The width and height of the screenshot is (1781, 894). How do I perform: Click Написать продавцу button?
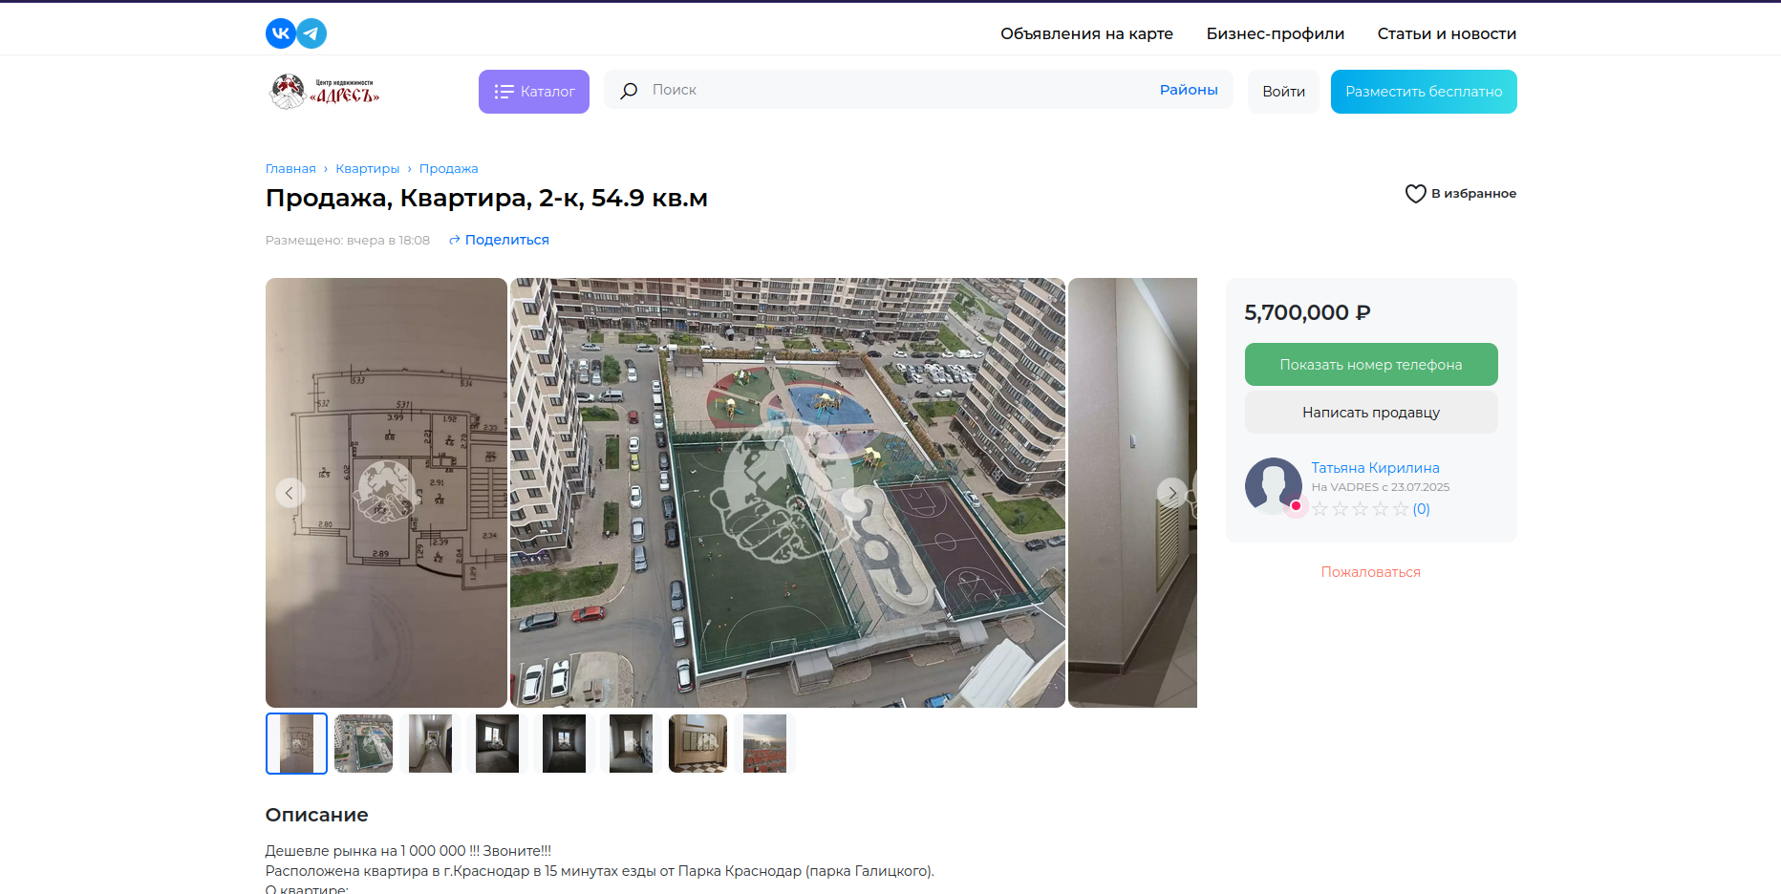[1370, 413]
